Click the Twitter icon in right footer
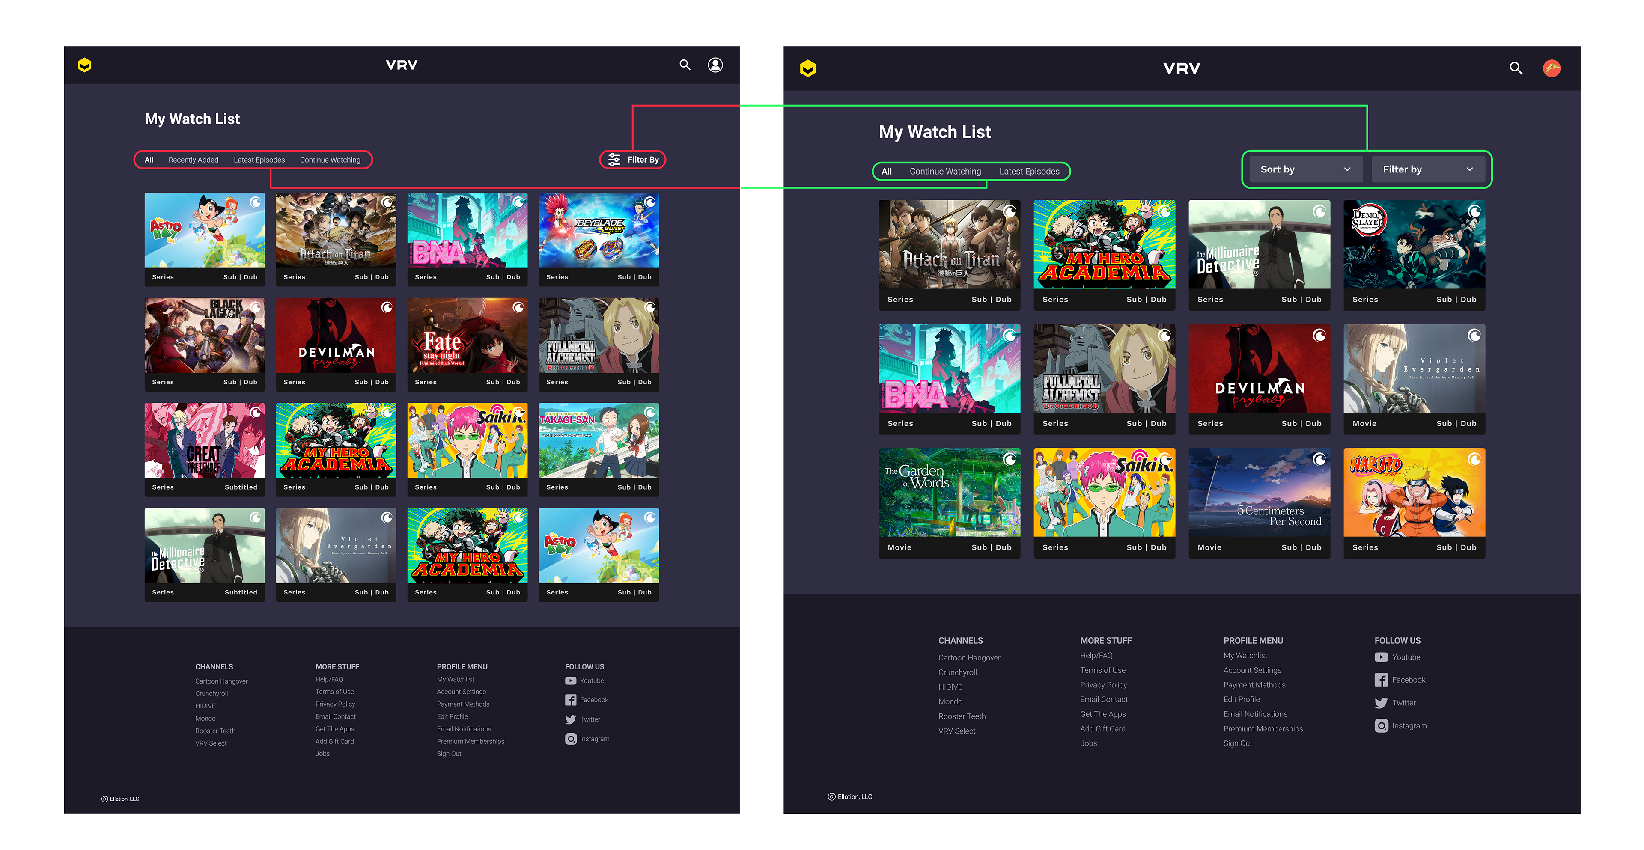1644x850 pixels. (x=1381, y=703)
